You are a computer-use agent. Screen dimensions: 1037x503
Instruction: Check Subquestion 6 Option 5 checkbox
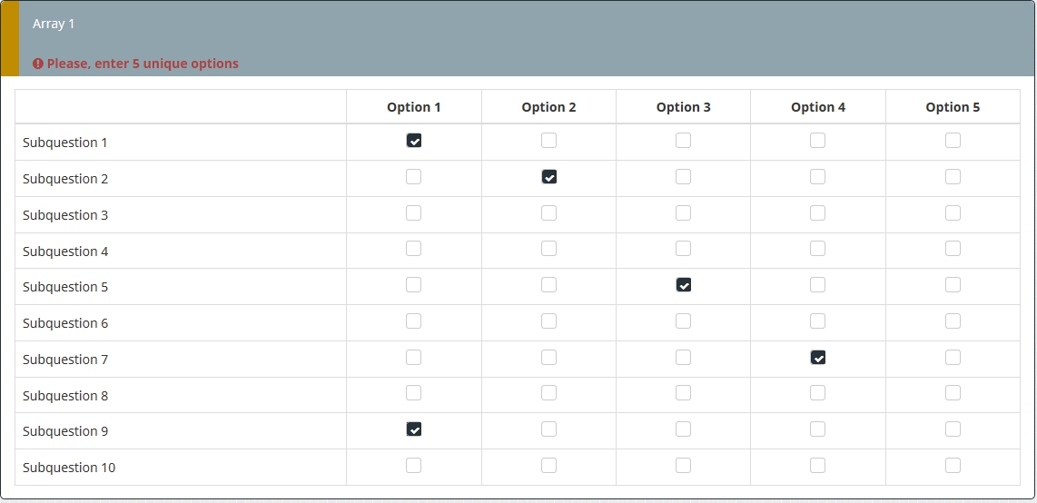point(953,321)
